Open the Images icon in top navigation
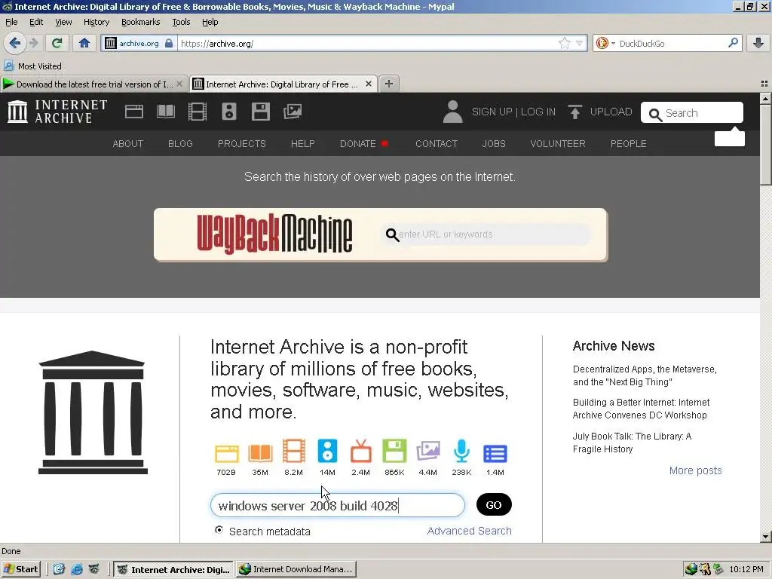Screen dimensions: 772x579 (x=293, y=112)
